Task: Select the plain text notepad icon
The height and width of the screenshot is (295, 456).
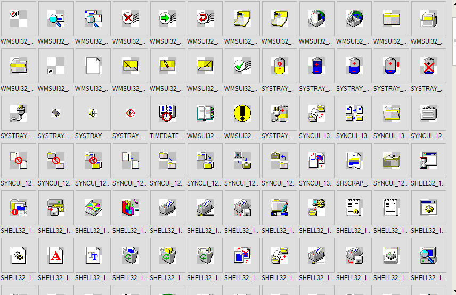Action: coord(392,208)
